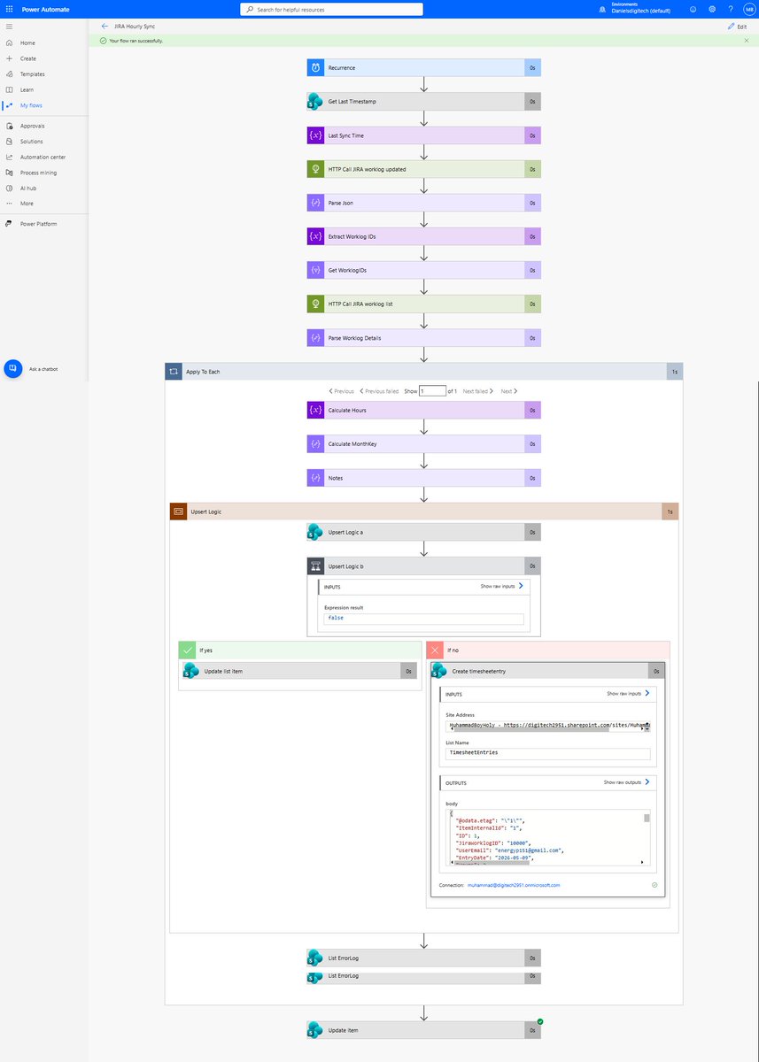Screen dimensions: 759x1062
Task: Click the icon on Parse Worklog Details
Action: click(316, 338)
